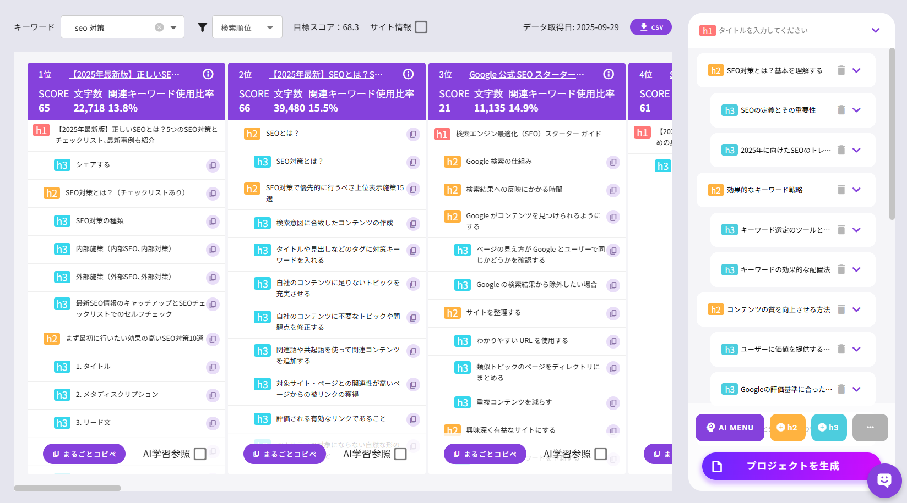Open the info icon on the 1位 article card
This screenshot has width=907, height=503.
(208, 73)
